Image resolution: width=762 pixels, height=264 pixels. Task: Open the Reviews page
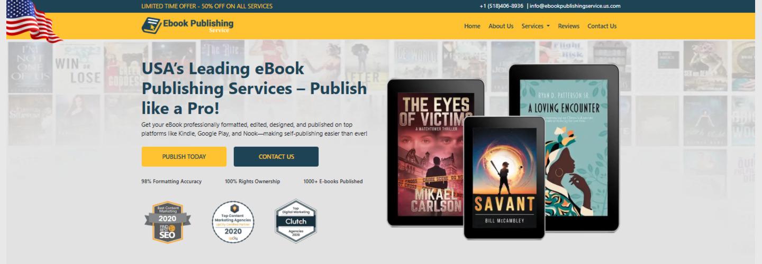click(568, 26)
